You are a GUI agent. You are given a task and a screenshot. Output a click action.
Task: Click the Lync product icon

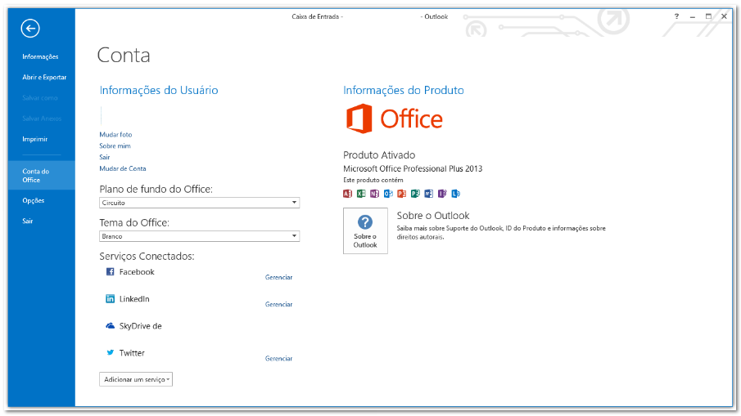[455, 194]
